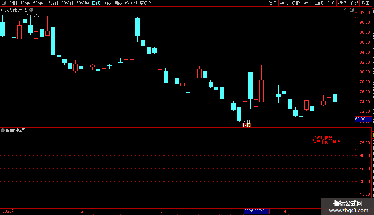The image size is (374, 215).
Task: Click the 叠加 overlay button
Action: point(284,3)
